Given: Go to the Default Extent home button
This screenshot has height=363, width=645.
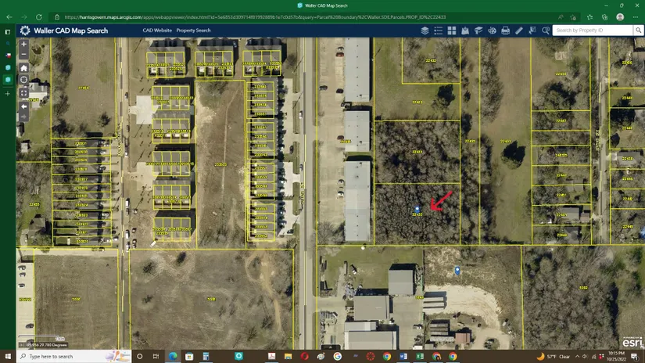Looking at the screenshot, I should 23,68.
